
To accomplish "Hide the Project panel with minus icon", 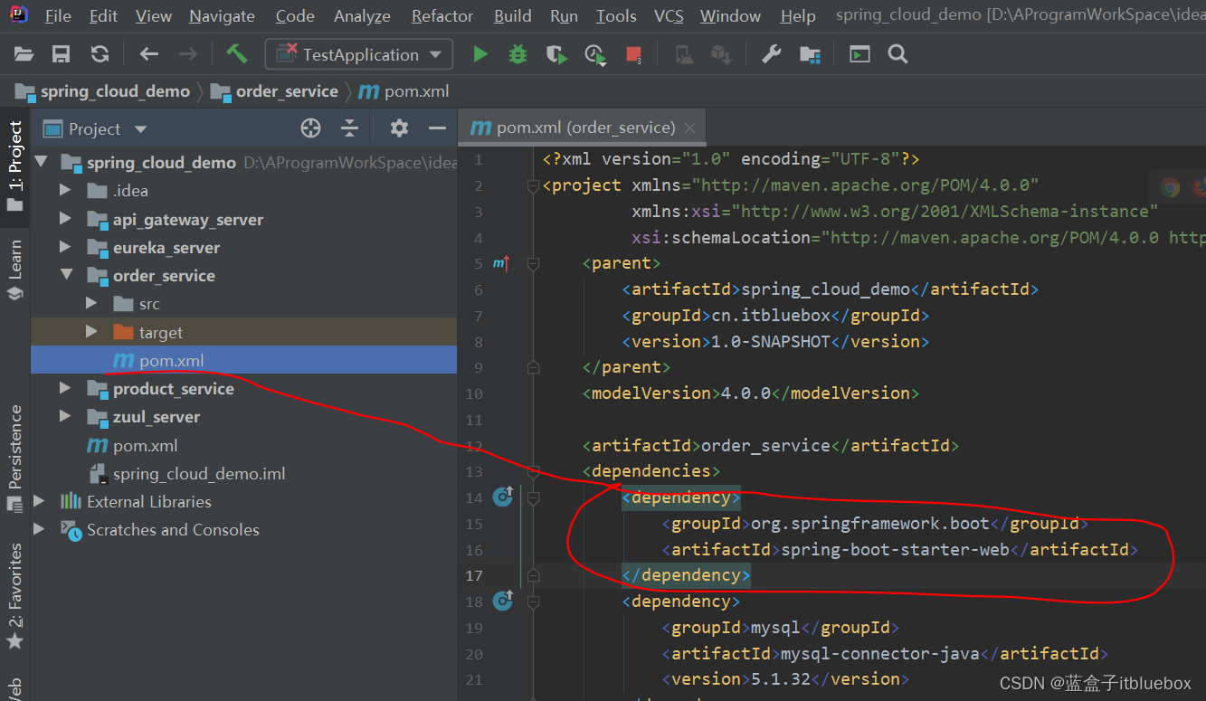I will tap(437, 128).
